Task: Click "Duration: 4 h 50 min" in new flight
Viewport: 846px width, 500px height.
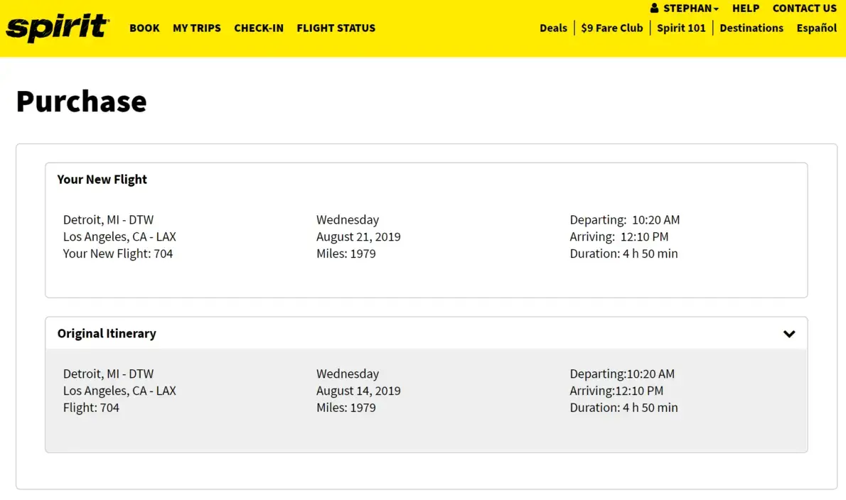Action: [623, 254]
